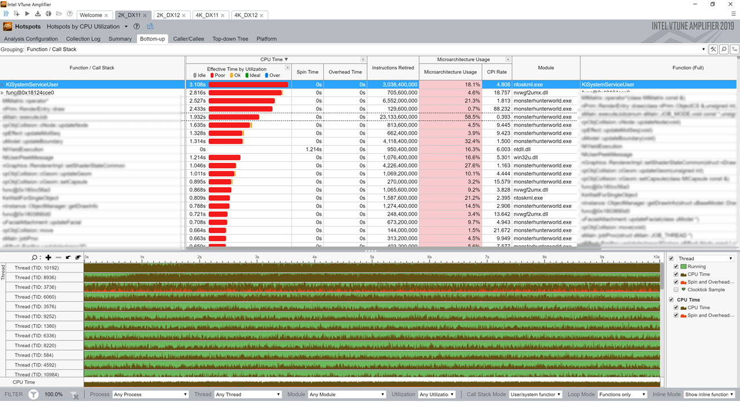Open the Process filter dropdown
This screenshot has width=740, height=416.
[x=150, y=395]
